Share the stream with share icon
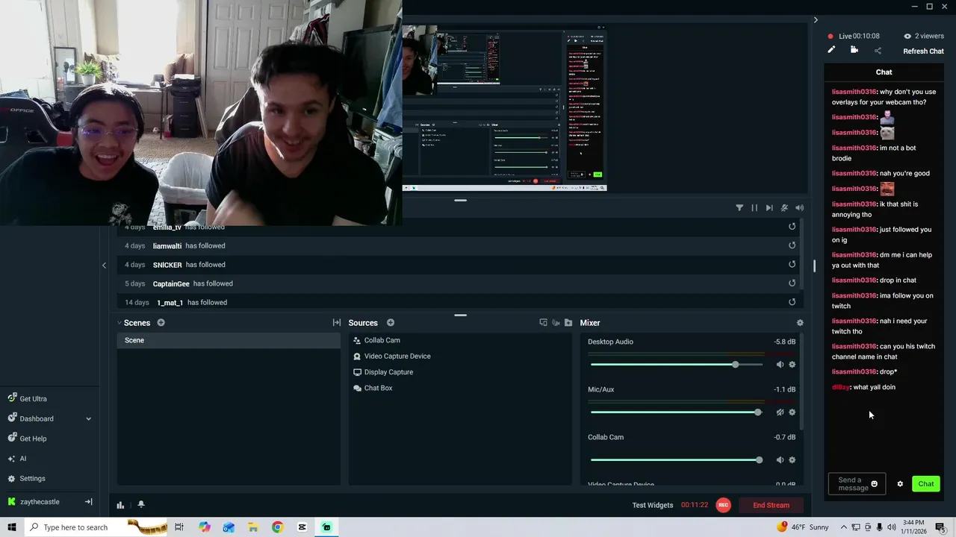 pyautogui.click(x=878, y=51)
